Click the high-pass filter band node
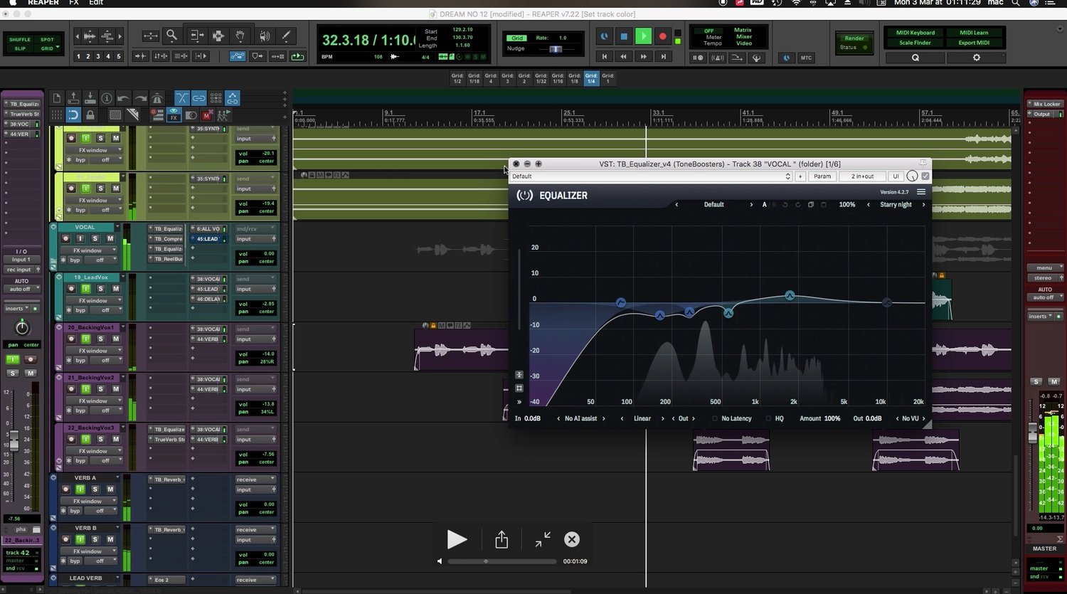This screenshot has width=1067, height=594. (620, 303)
